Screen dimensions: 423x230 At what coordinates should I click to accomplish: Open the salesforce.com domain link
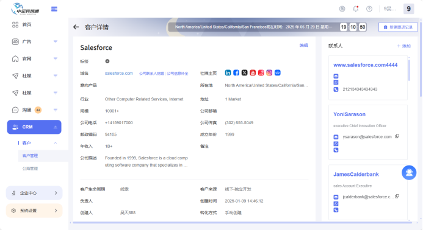(x=118, y=73)
